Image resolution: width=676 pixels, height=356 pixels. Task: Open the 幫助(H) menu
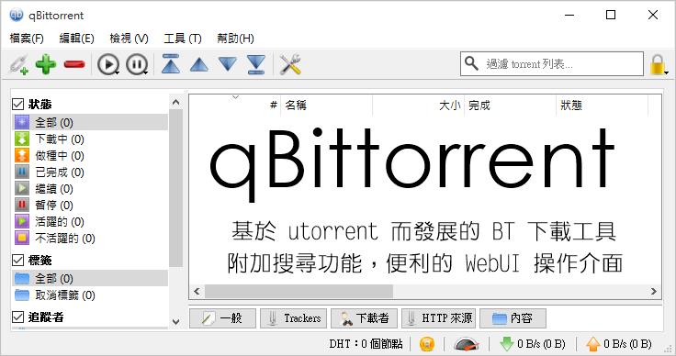tap(235, 39)
